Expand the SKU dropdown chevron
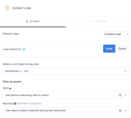131x118 pixels. [x=125, y=95]
